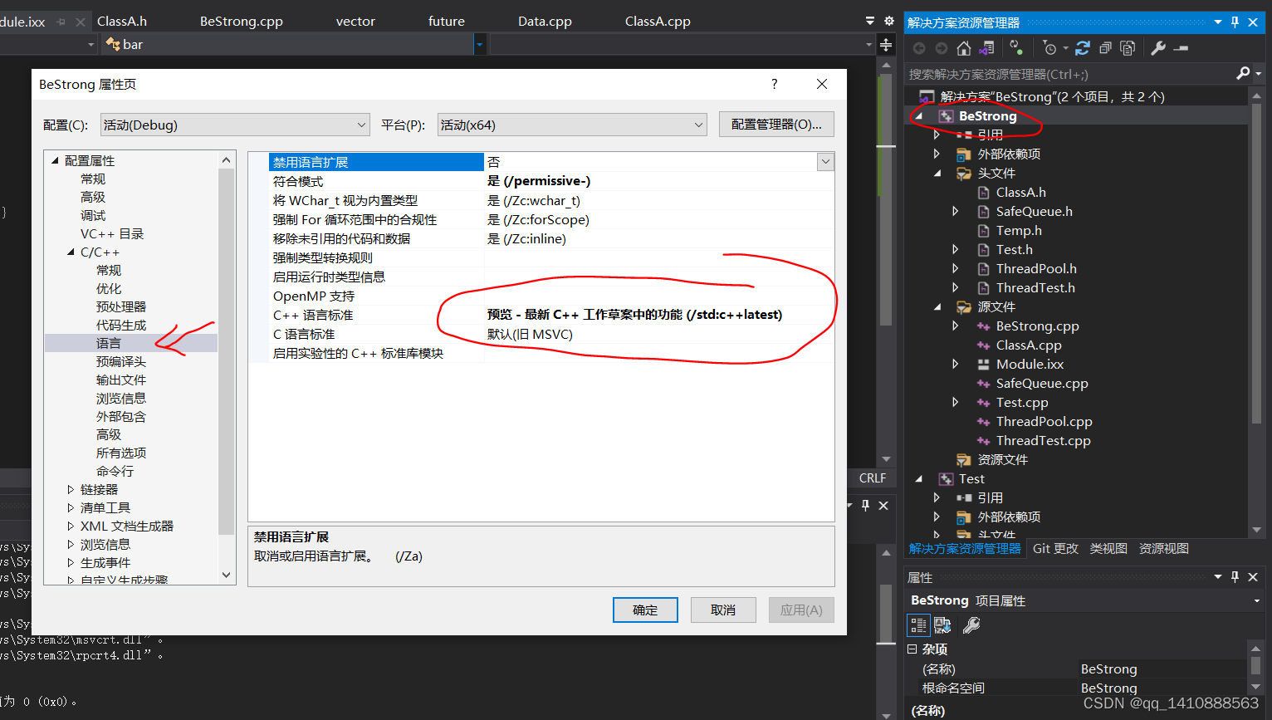Screen dimensions: 1272x720
Task: Open the 配置管理器(O) dialog
Action: point(776,123)
